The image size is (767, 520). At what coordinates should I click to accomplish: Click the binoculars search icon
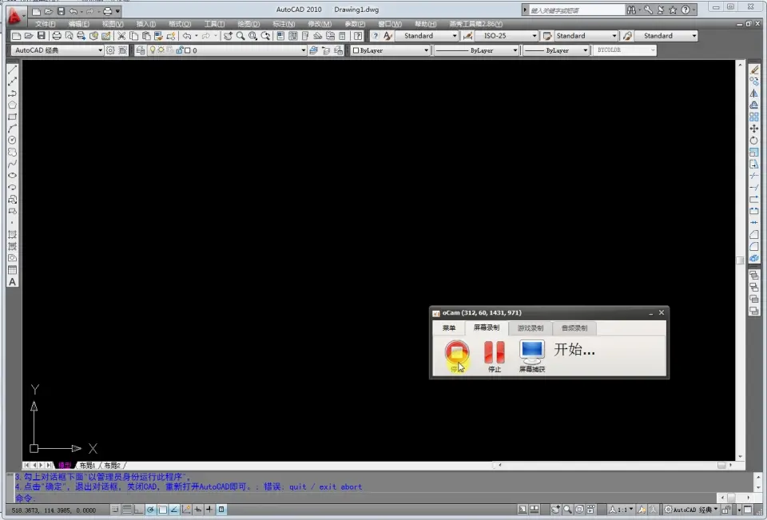631,10
